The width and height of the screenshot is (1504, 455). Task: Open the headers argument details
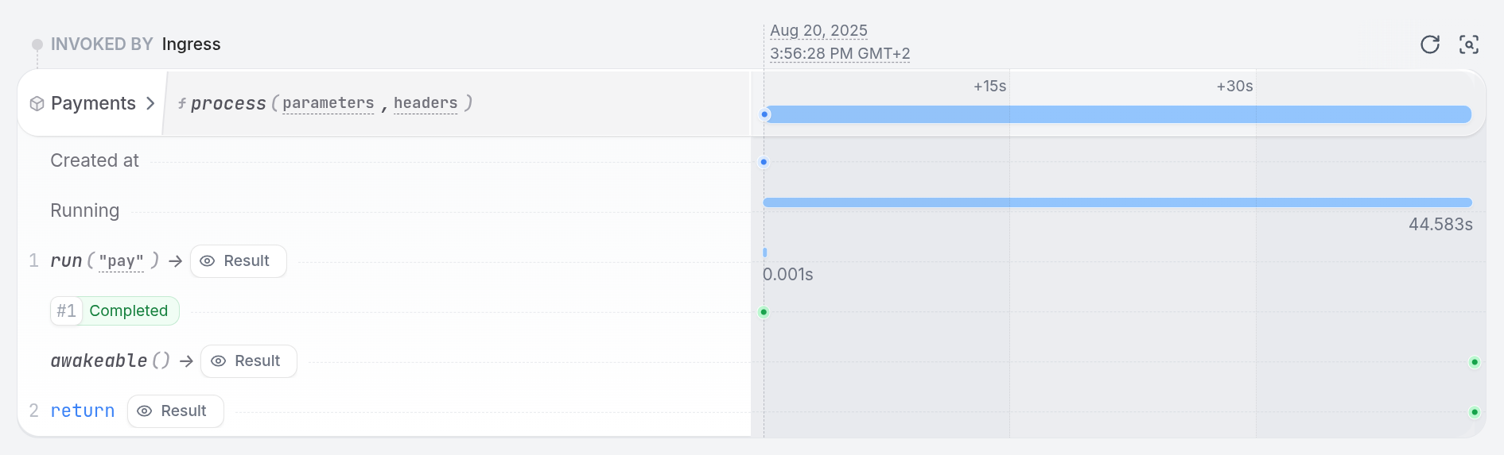pos(426,103)
